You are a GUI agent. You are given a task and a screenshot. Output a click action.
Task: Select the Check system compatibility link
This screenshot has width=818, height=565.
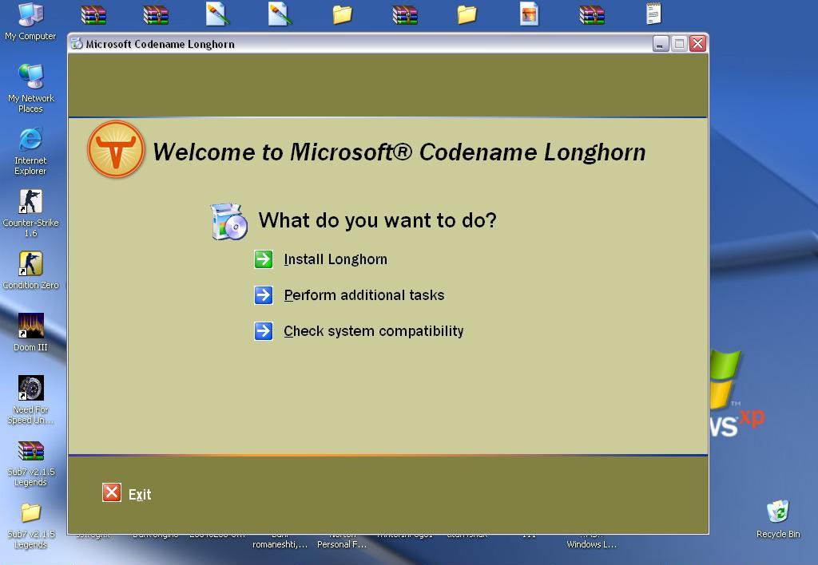(x=374, y=331)
